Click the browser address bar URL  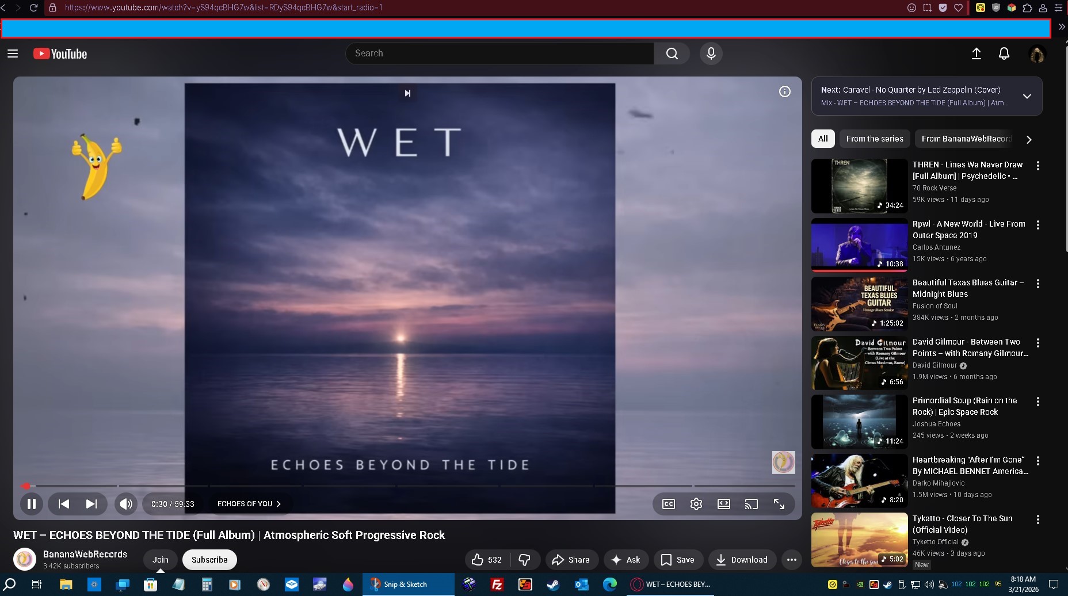[x=224, y=7]
